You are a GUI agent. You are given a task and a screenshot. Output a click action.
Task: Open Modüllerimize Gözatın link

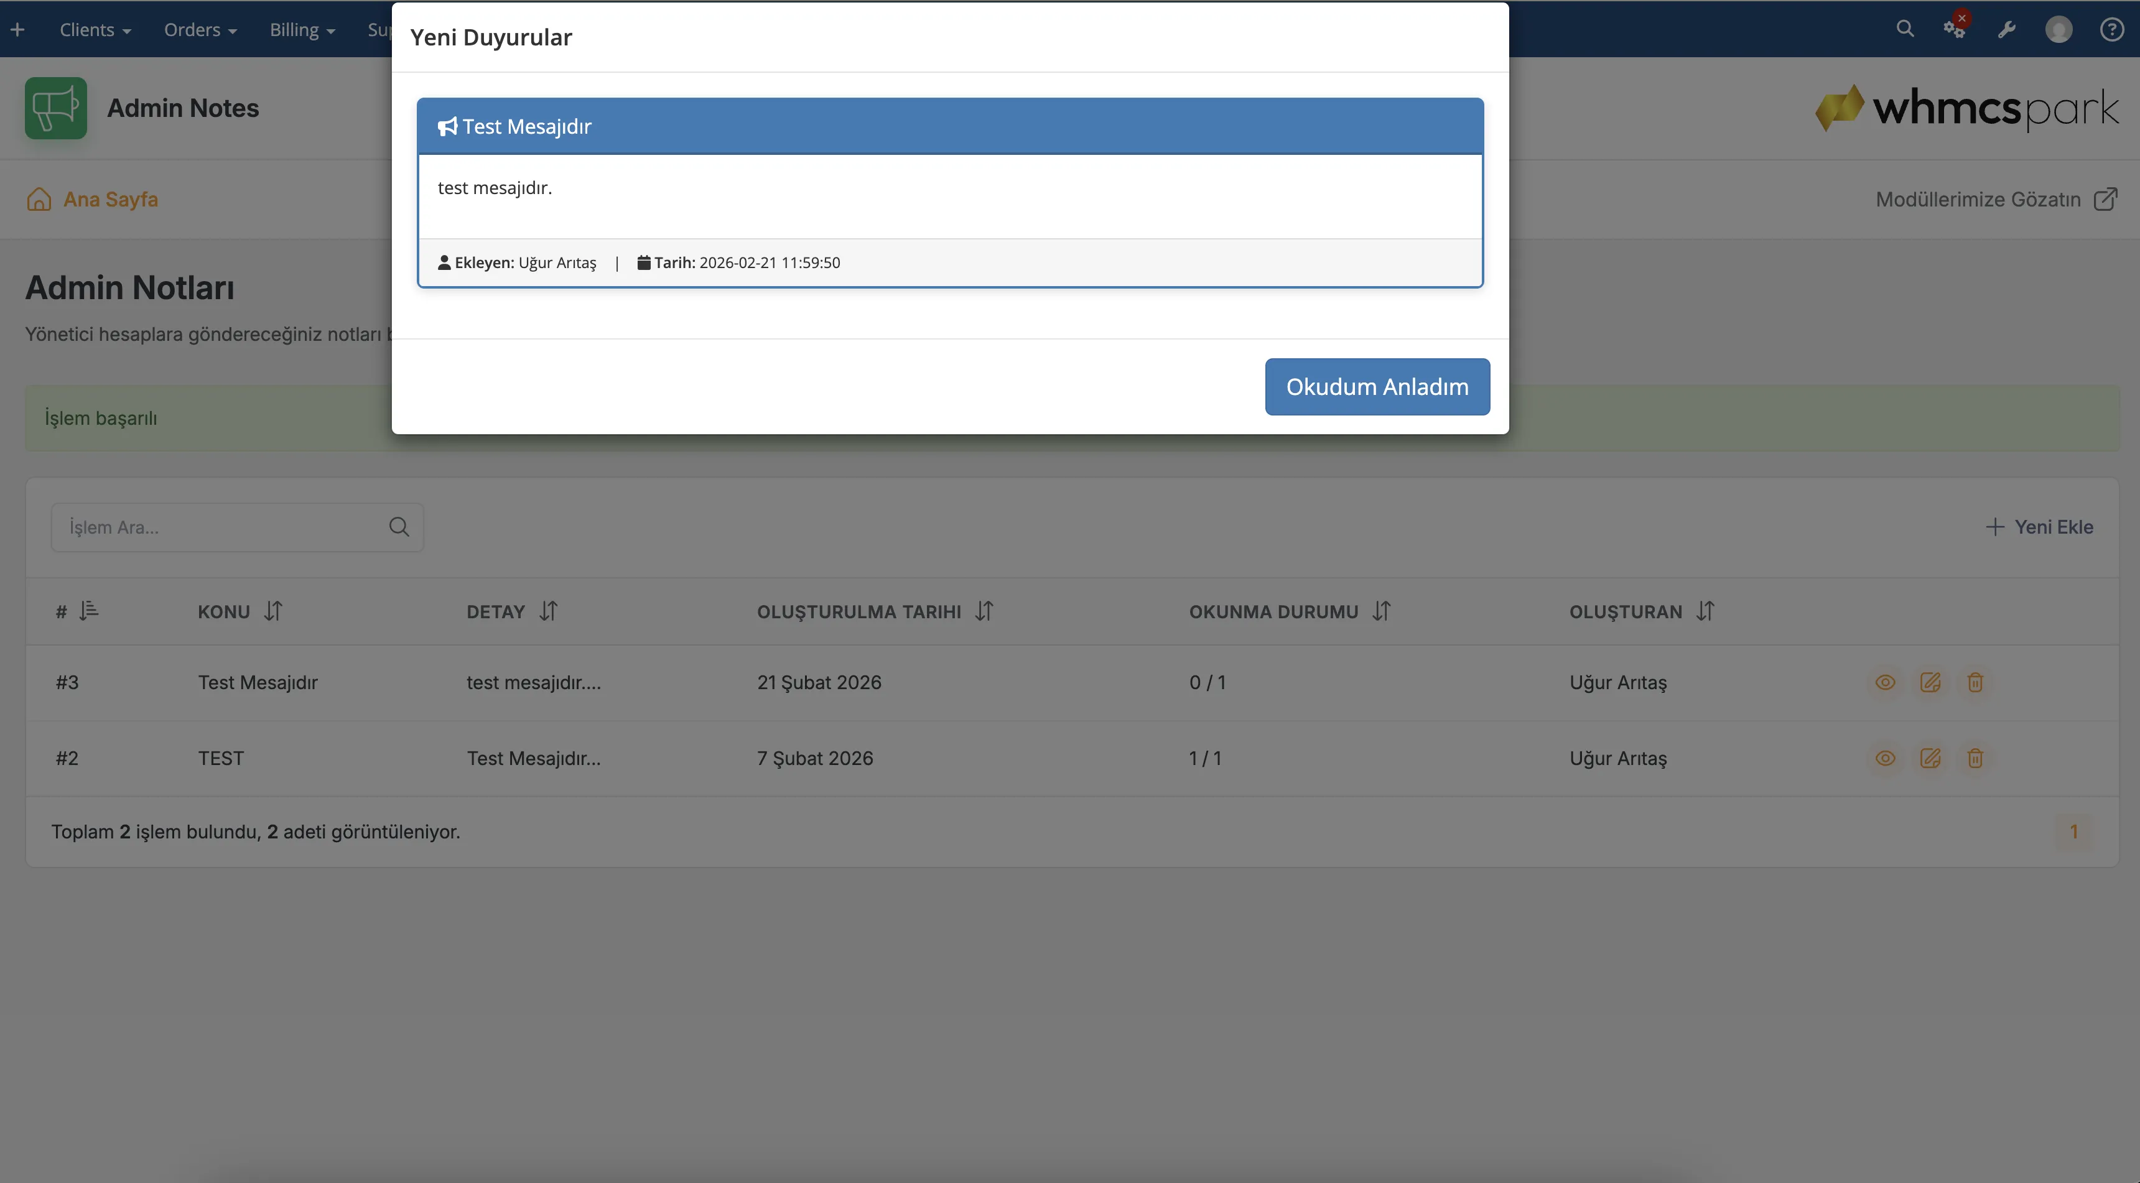(1977, 200)
